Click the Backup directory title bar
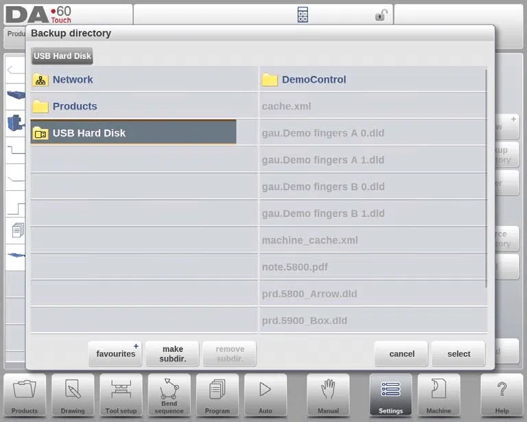Image resolution: width=527 pixels, height=422 pixels. pos(260,33)
